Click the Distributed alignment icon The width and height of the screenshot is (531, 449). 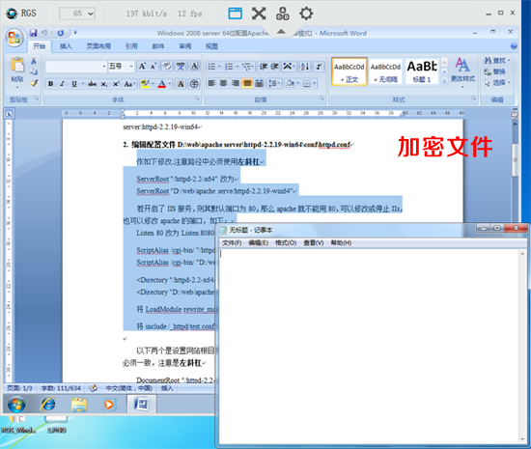[260, 83]
